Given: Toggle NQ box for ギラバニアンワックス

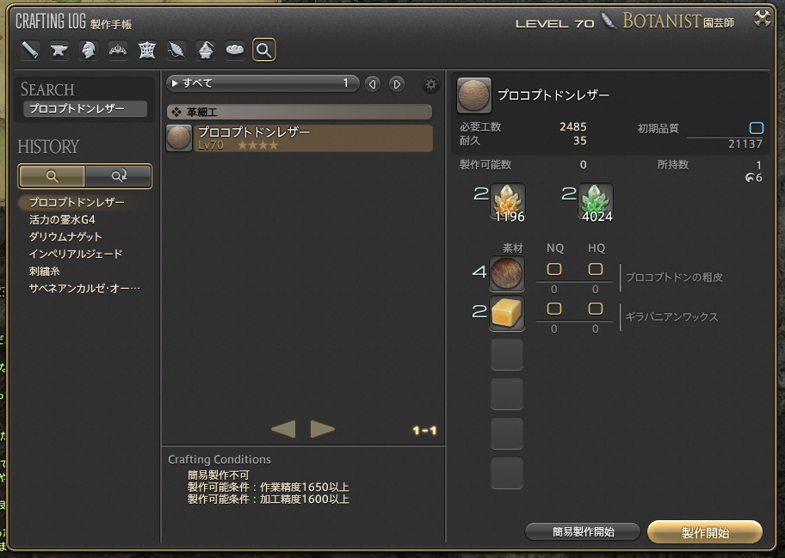Looking at the screenshot, I should pyautogui.click(x=553, y=309).
